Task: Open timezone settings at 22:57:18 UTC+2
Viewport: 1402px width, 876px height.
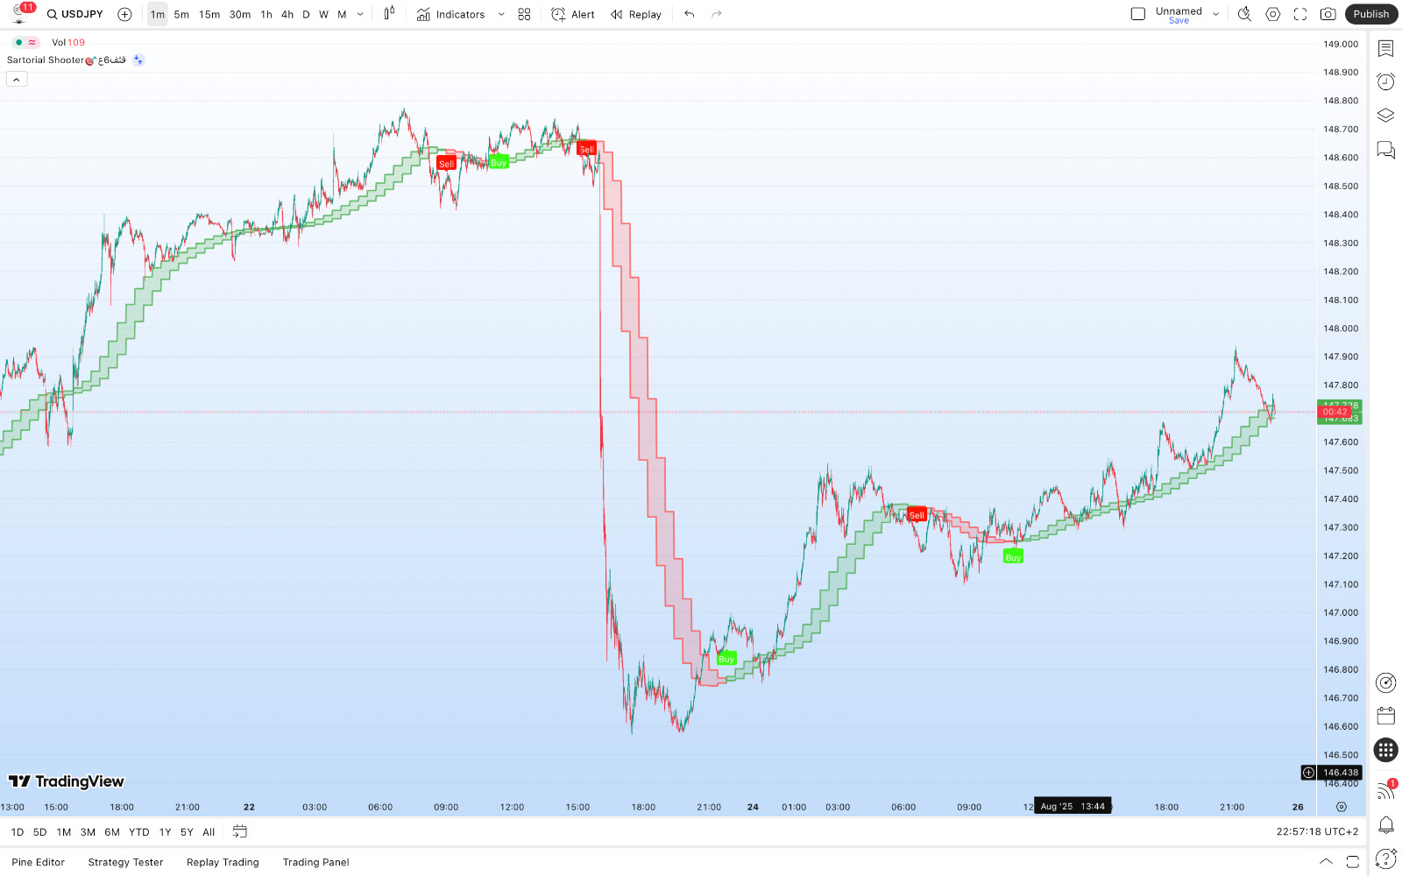Action: (1317, 832)
